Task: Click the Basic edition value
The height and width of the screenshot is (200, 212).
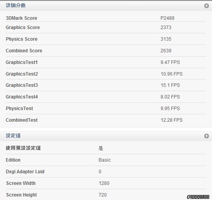Action: (x=105, y=160)
